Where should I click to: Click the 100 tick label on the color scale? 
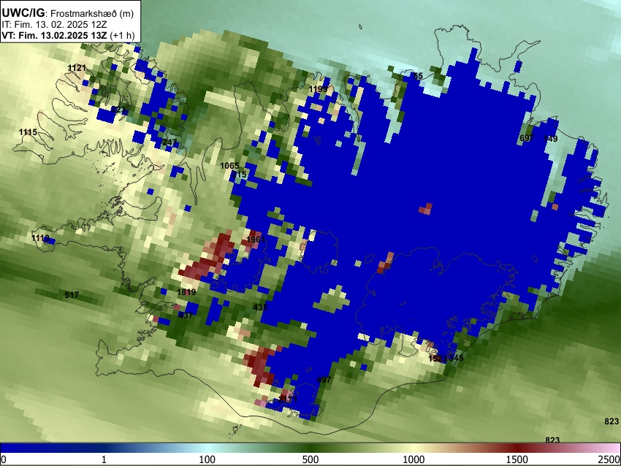click(207, 459)
